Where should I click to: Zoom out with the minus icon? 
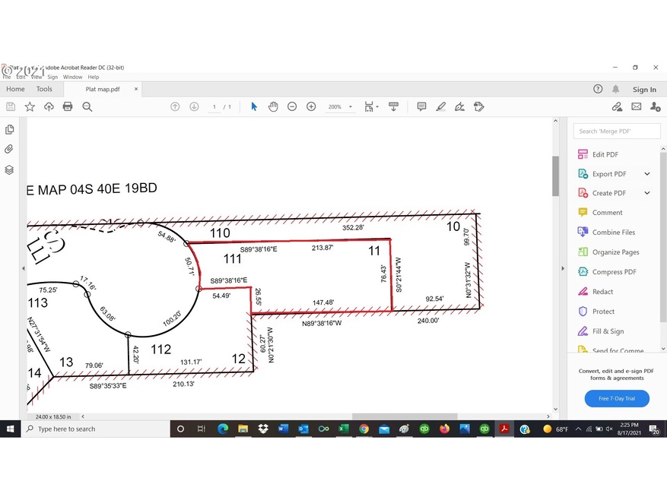coord(292,106)
